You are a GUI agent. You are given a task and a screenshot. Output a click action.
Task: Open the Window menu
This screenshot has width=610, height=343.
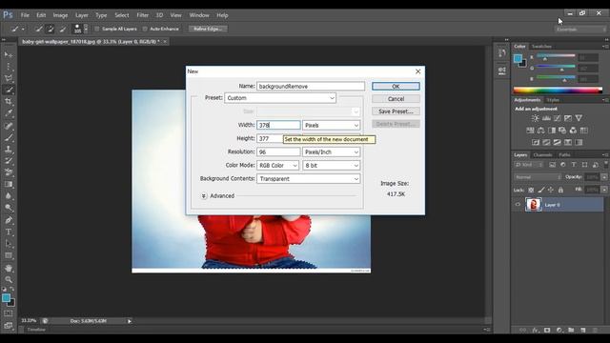199,15
